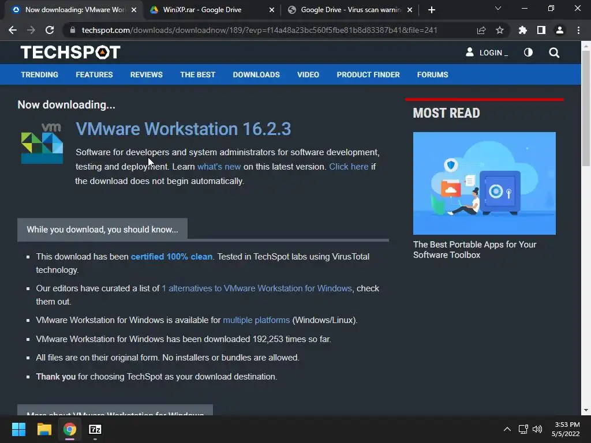Click the VMware Workstation 16.2.3 title link
591x443 pixels.
click(183, 129)
